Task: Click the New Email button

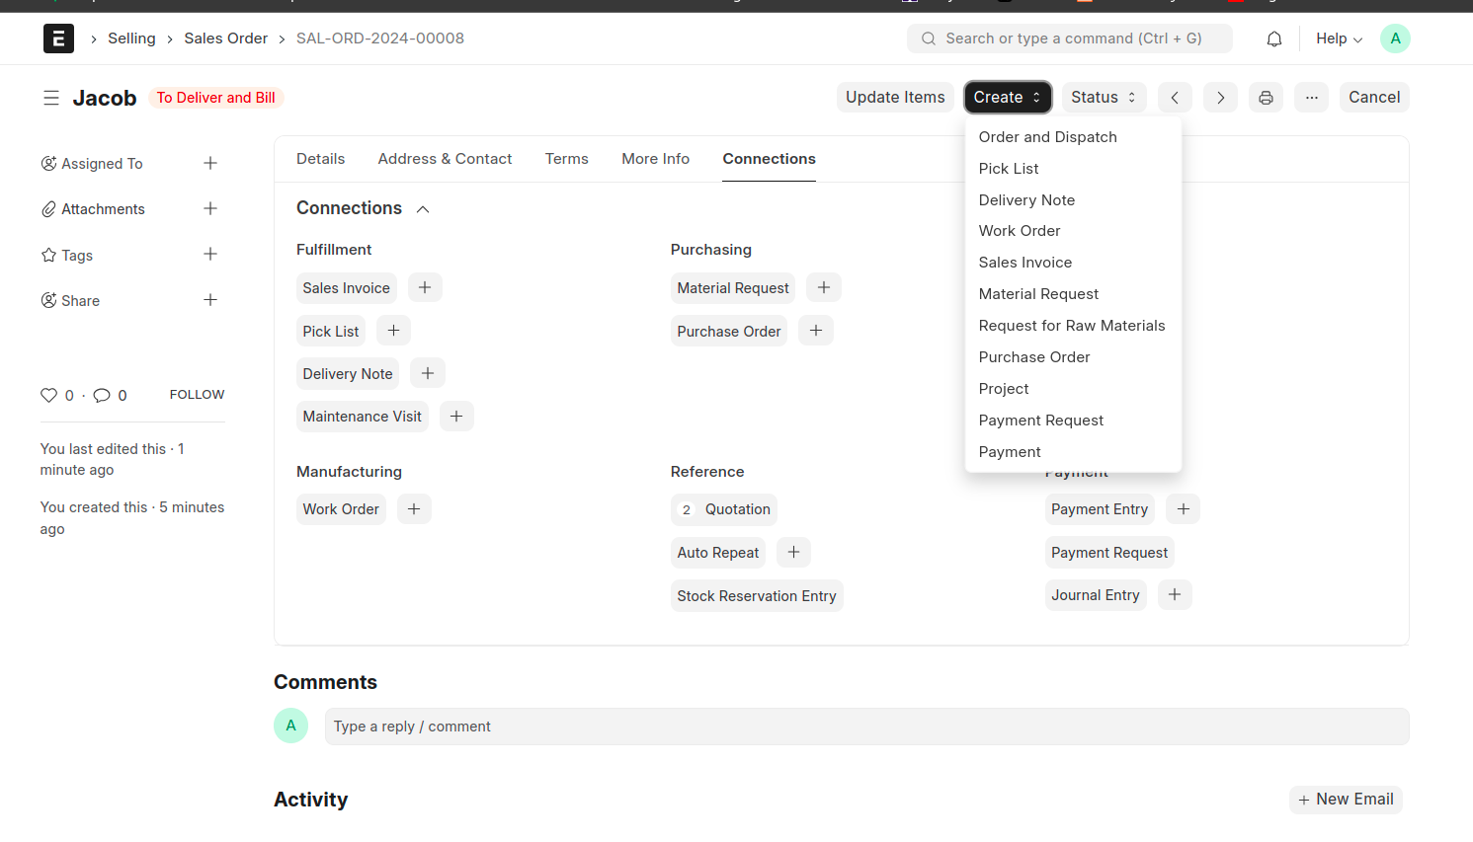Action: (1346, 800)
